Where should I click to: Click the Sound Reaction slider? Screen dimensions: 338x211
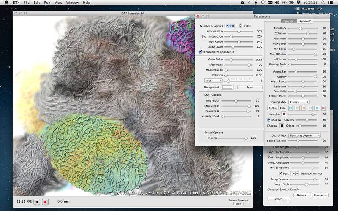pos(303,141)
